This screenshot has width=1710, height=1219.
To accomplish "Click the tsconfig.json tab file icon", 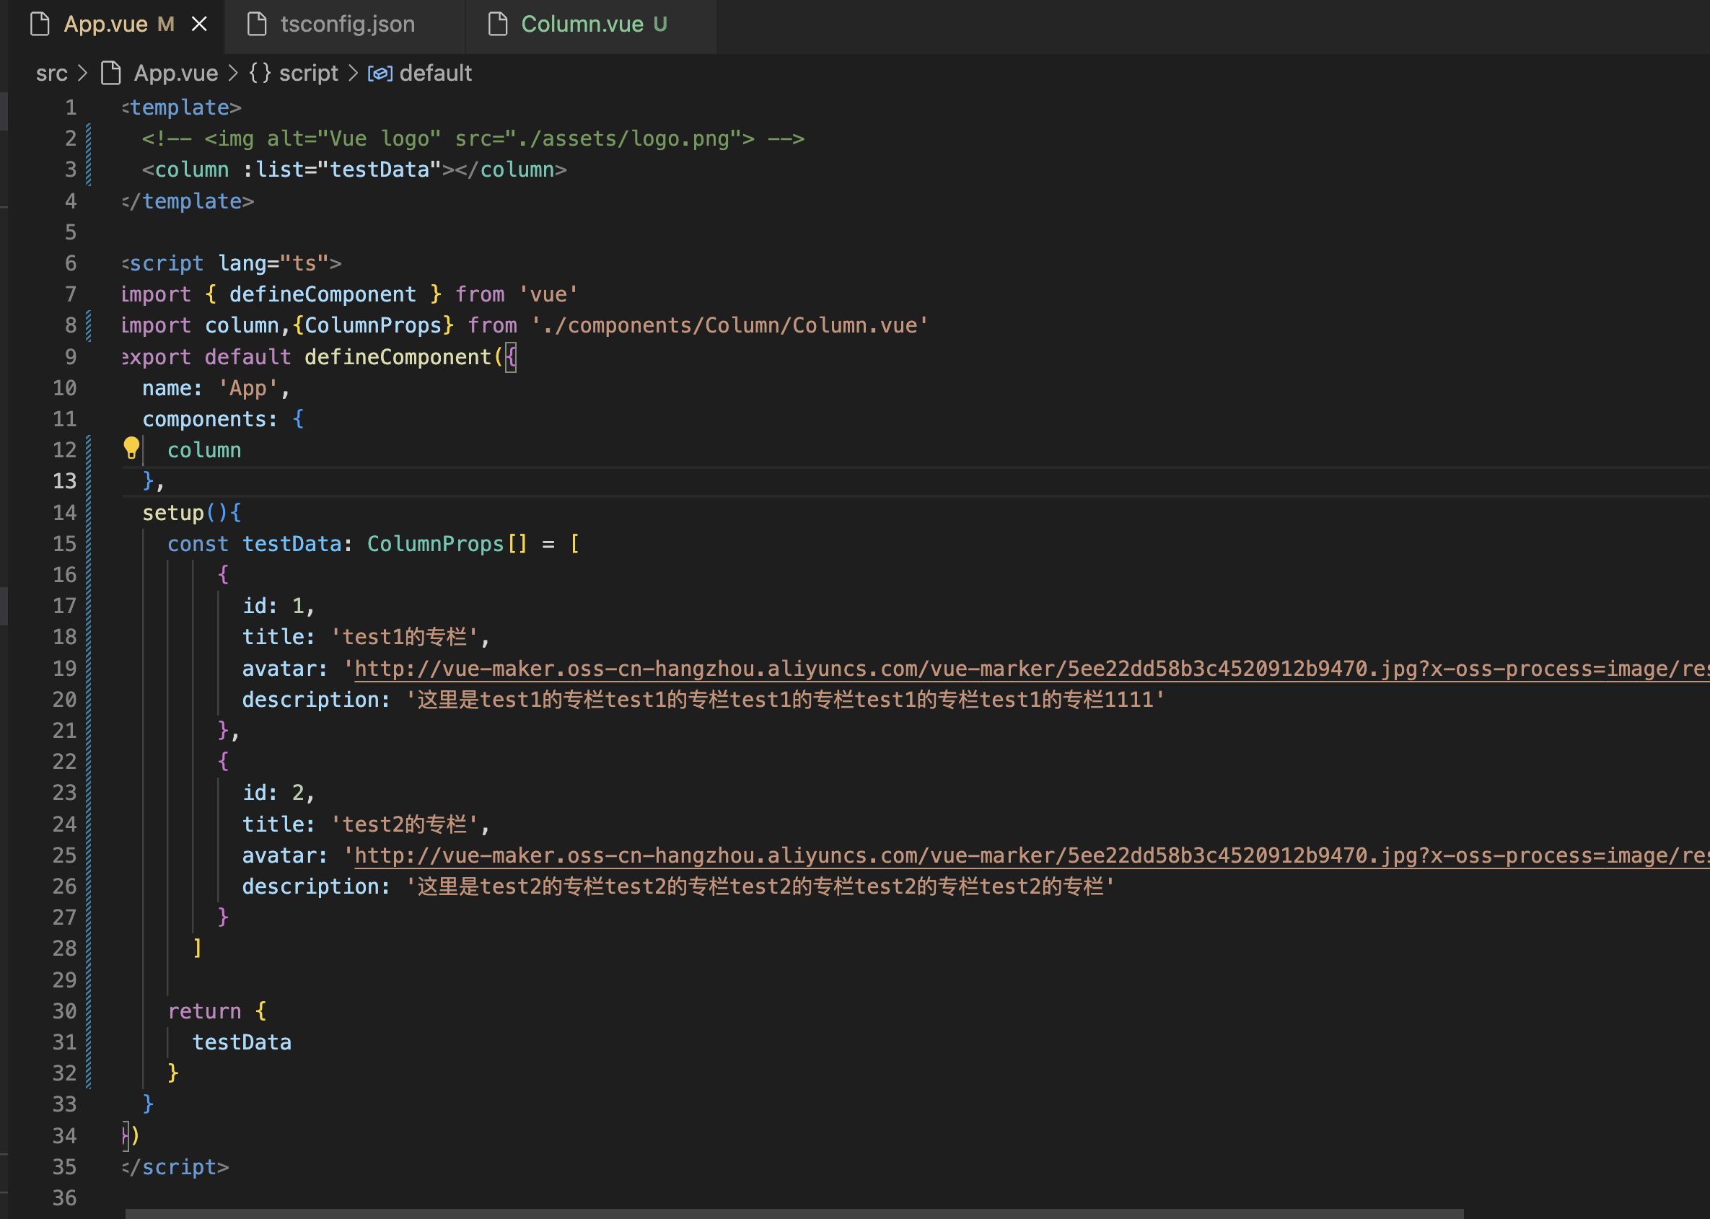I will click(258, 24).
